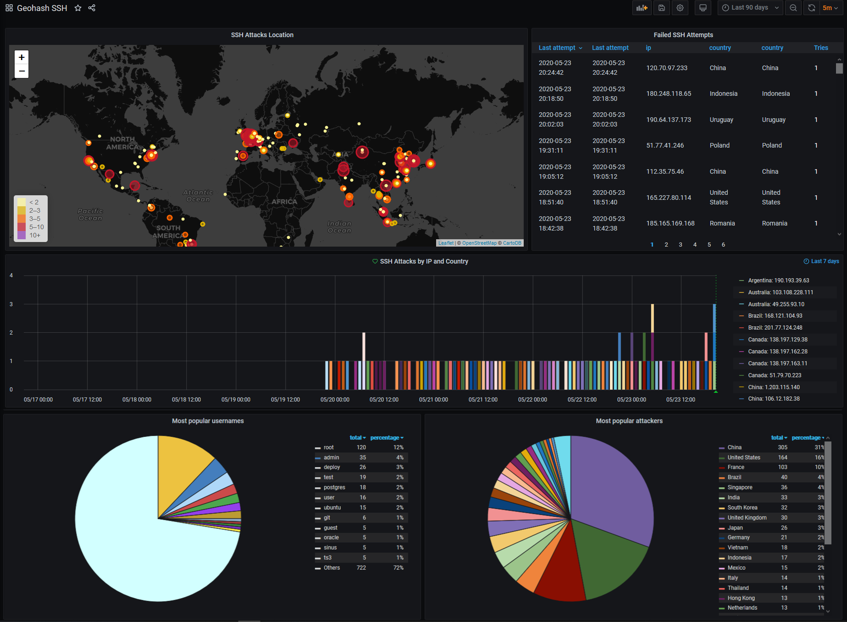Zoom out time range with the magnifier icon
Image resolution: width=847 pixels, height=622 pixels.
[793, 8]
